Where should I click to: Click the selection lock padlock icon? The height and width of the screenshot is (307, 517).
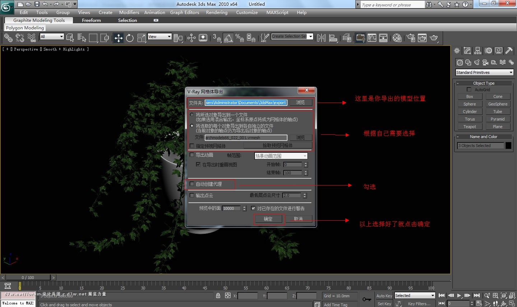coord(218,296)
